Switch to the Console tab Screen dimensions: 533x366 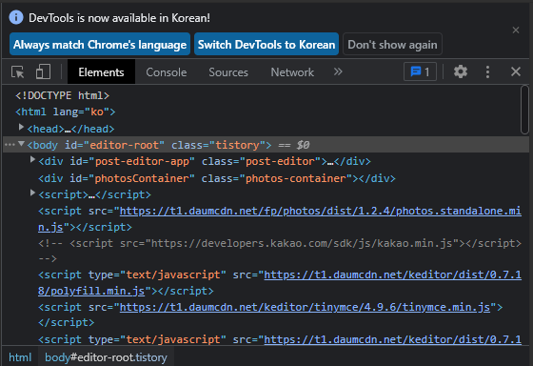point(167,71)
